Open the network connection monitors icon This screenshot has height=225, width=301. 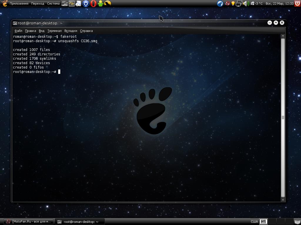[x=239, y=4]
